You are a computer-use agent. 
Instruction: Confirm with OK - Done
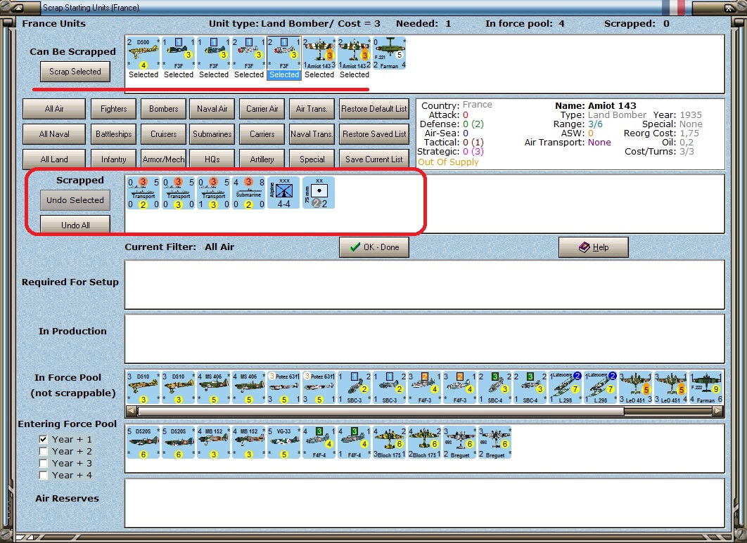tap(374, 247)
